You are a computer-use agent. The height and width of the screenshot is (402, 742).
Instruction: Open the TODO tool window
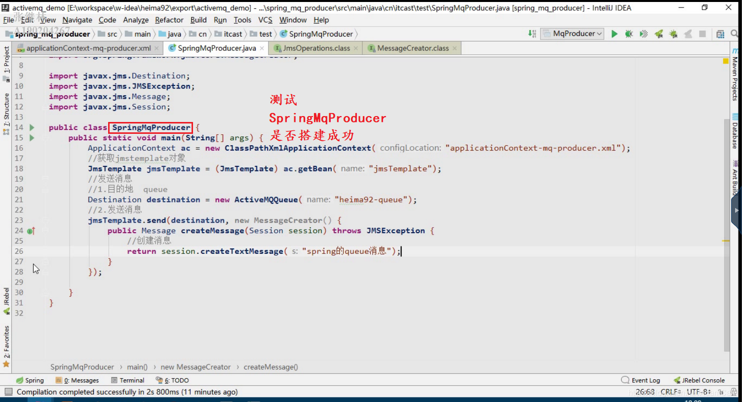coord(172,380)
